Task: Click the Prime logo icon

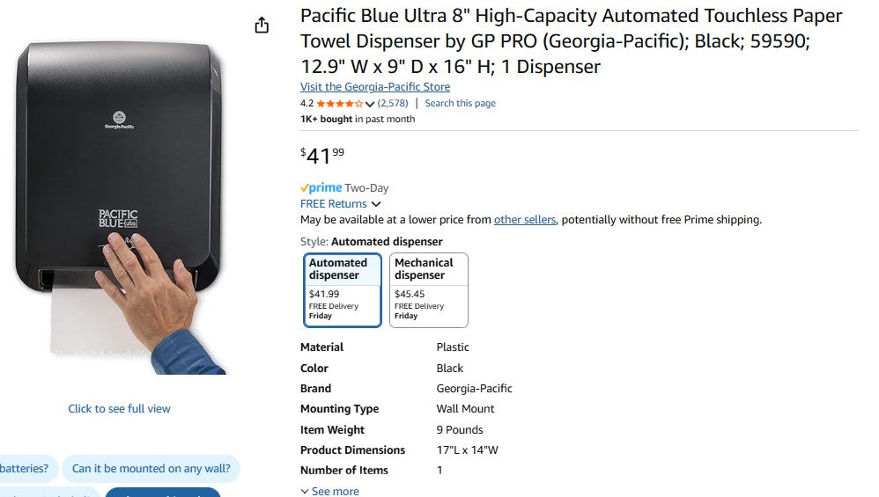Action: click(321, 187)
